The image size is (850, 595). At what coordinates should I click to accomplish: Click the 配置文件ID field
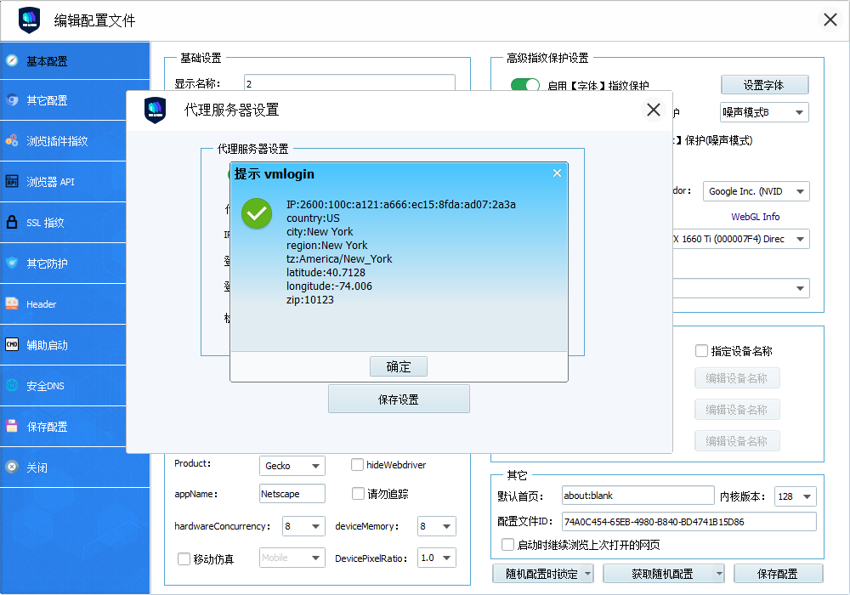[689, 521]
